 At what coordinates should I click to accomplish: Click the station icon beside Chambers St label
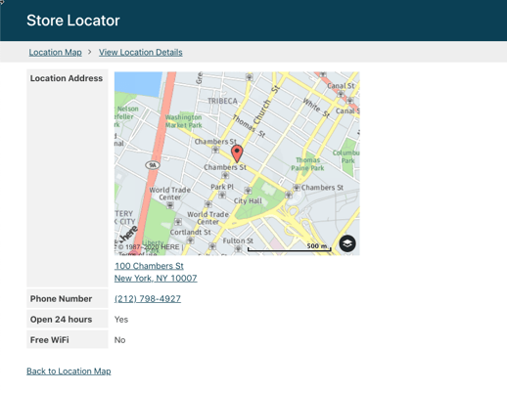297,188
